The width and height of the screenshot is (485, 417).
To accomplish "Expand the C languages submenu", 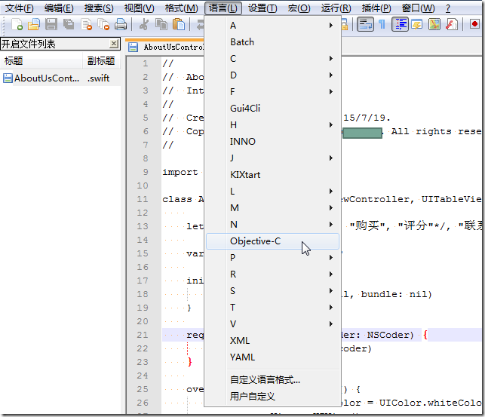I will 272,58.
